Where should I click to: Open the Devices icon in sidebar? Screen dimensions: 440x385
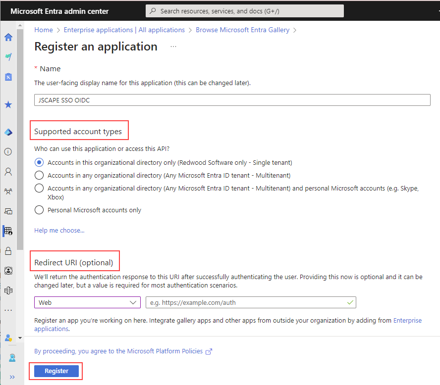pyautogui.click(x=8, y=211)
